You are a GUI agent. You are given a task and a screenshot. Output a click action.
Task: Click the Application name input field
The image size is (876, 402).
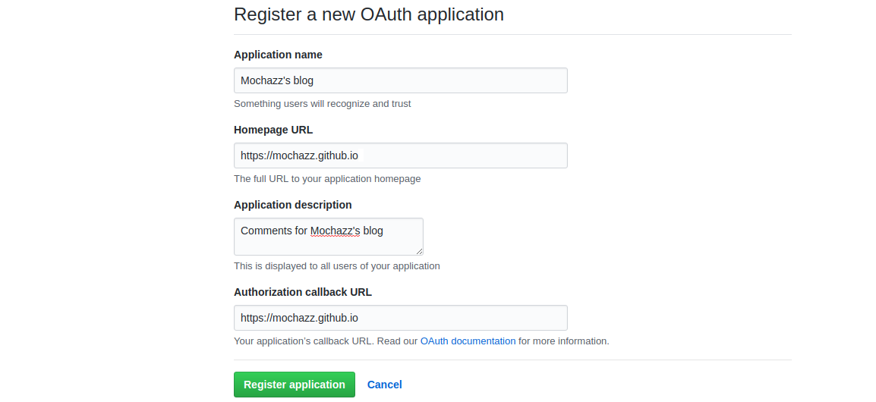(x=401, y=80)
